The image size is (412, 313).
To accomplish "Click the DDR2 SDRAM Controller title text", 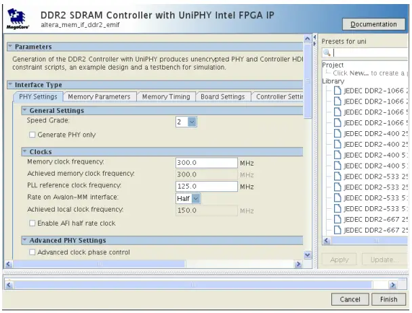I will point(157,15).
